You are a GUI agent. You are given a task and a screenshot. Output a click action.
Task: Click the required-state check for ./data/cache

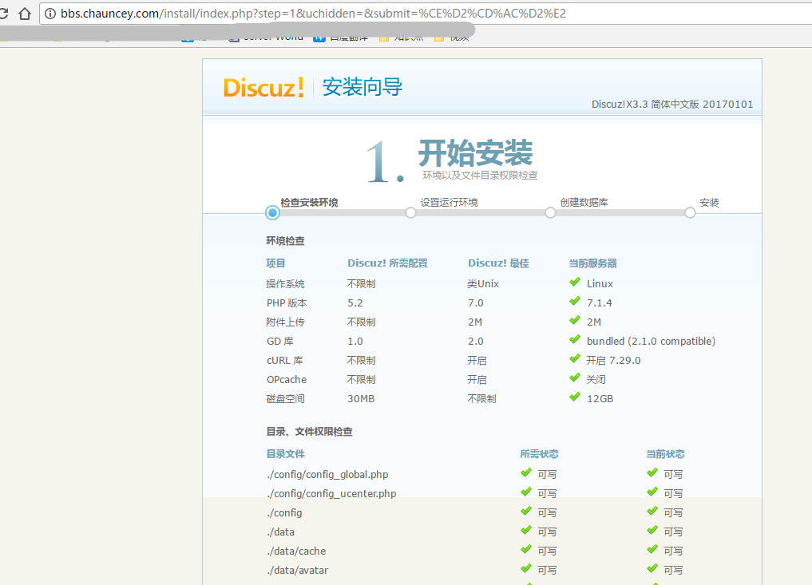[x=526, y=549]
